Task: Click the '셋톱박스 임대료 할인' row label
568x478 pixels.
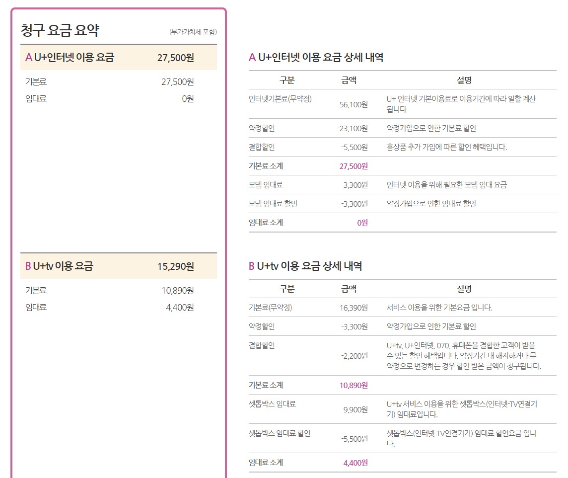Action: [280, 433]
